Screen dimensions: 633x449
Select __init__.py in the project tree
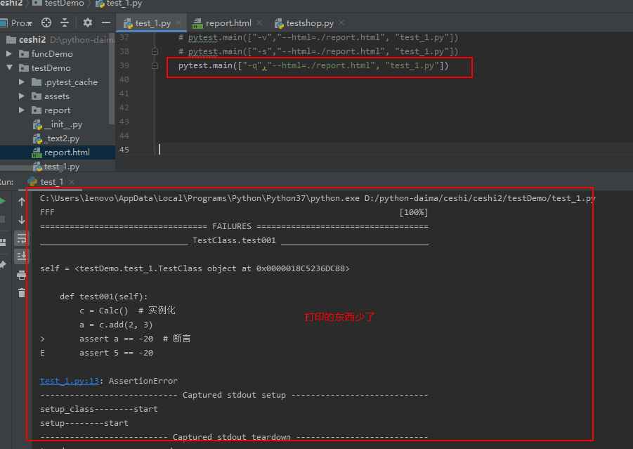[x=63, y=124]
